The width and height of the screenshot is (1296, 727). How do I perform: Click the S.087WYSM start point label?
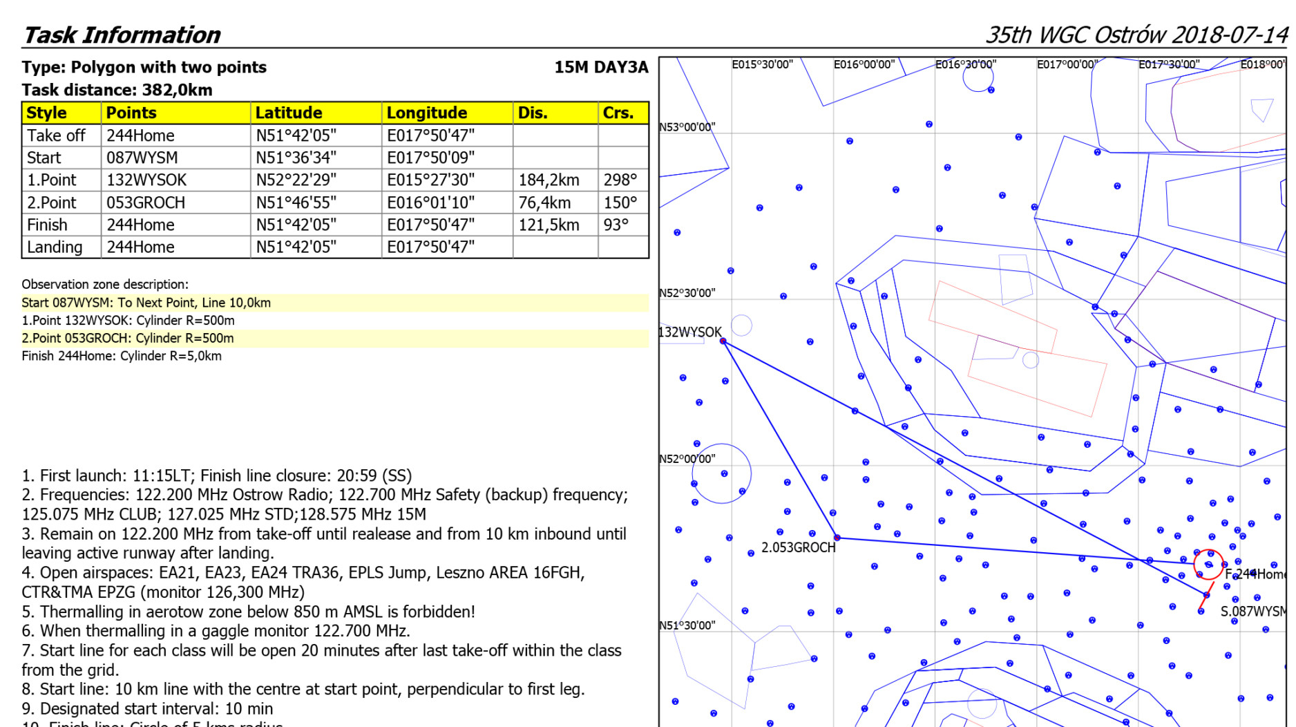pyautogui.click(x=1252, y=612)
